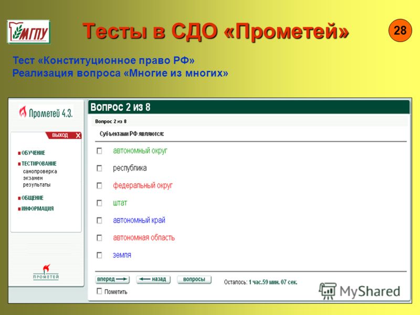Check the 'автономный край' answer checkbox

(x=99, y=220)
